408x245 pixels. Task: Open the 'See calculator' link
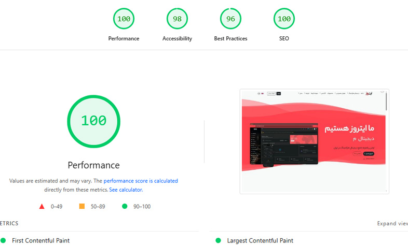(126, 190)
